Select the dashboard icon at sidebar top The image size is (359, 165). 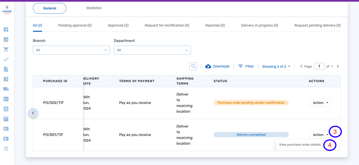(6, 30)
